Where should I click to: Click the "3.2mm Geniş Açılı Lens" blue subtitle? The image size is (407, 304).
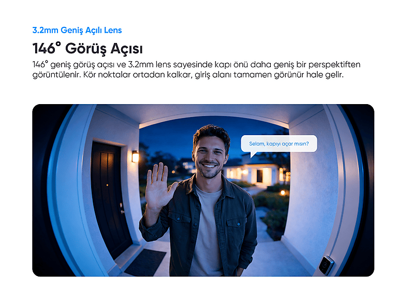77,31
